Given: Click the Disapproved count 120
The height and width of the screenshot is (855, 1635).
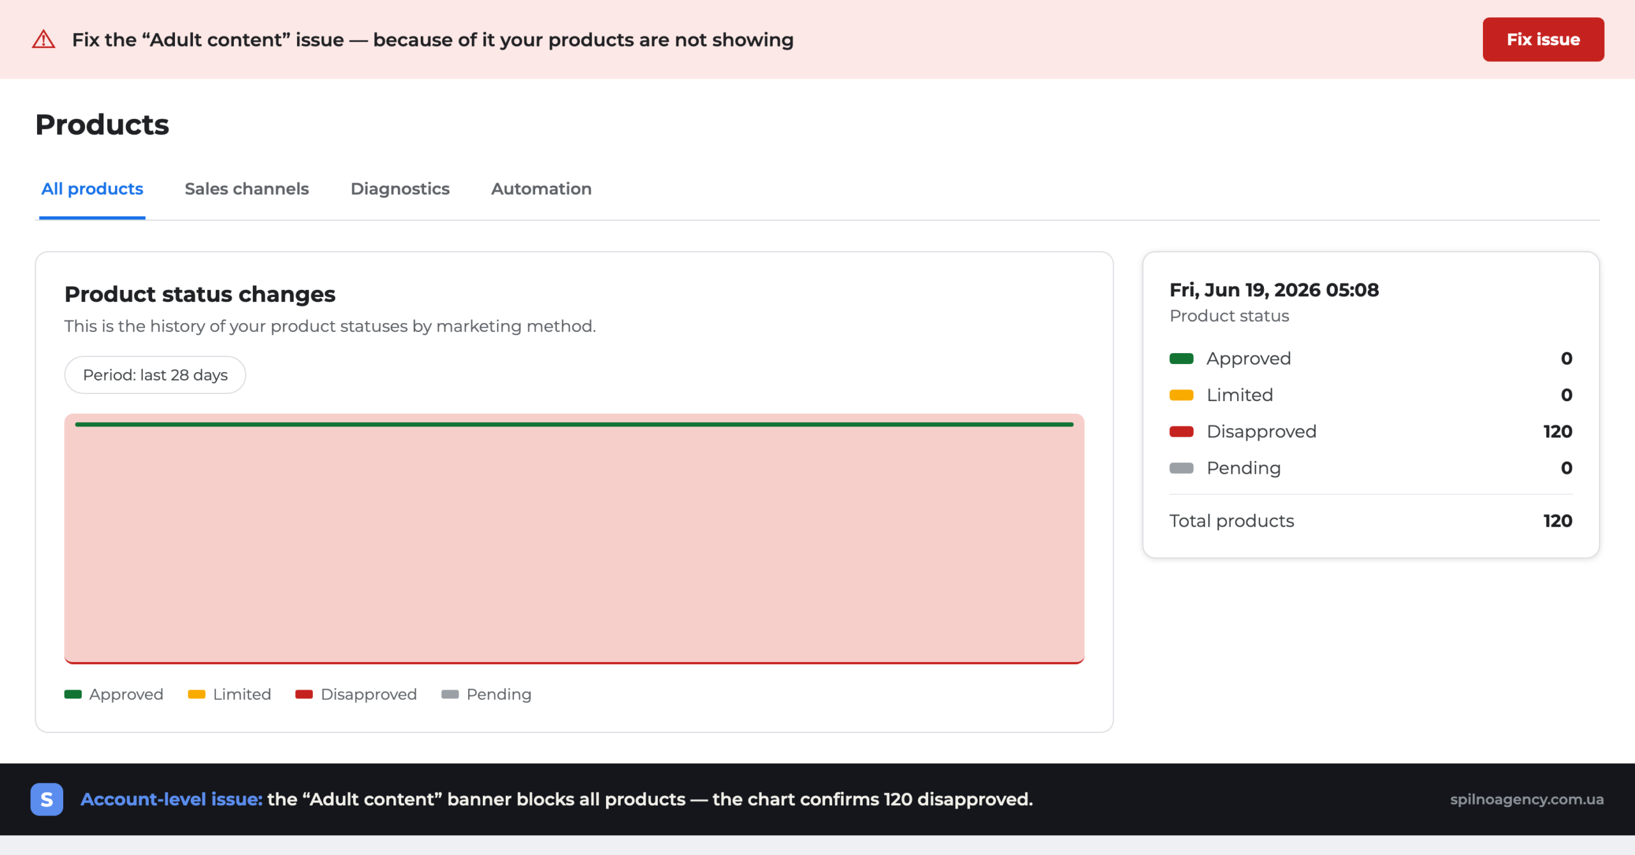Looking at the screenshot, I should coord(1558,432).
